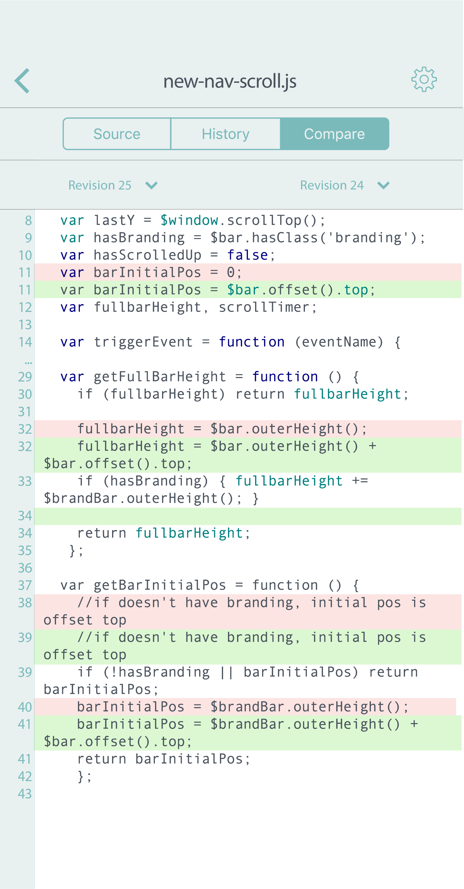Image resolution: width=464 pixels, height=889 pixels.
Task: Open the Revision 24 dropdown
Action: pyautogui.click(x=345, y=185)
